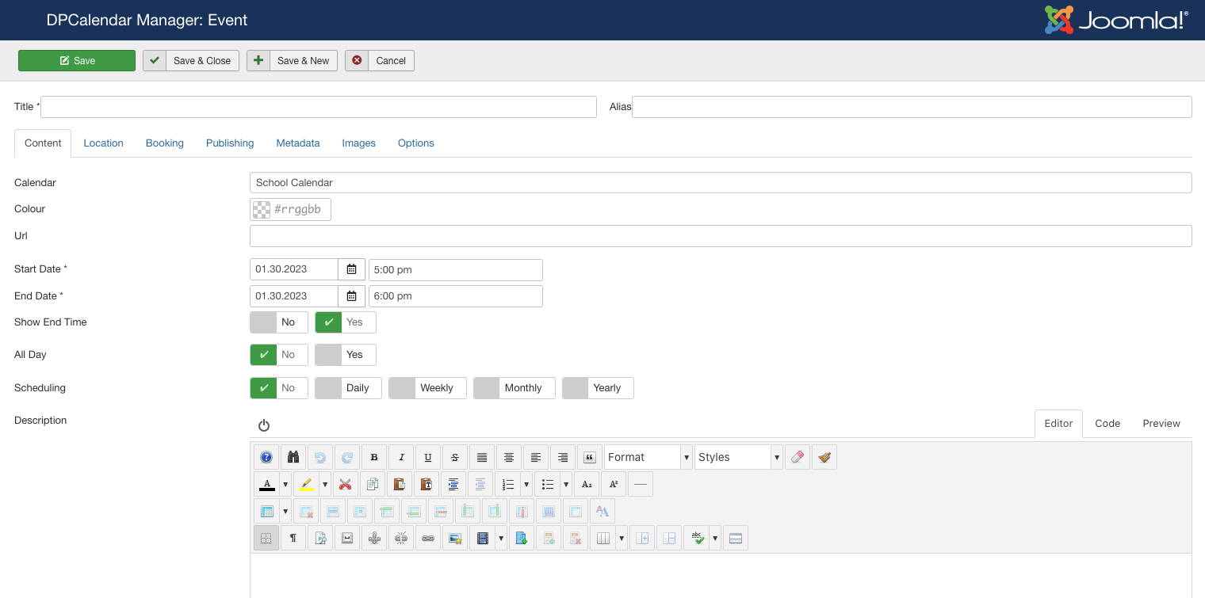Screen dimensions: 1205x598
Task: Click the chain link icon
Action: (x=428, y=538)
